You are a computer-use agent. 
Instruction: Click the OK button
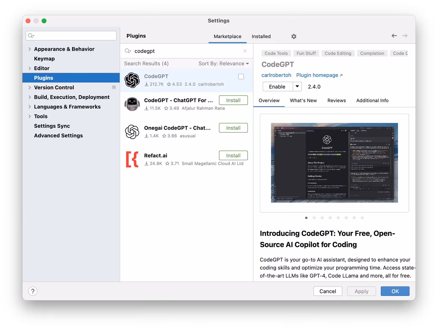[395, 291]
